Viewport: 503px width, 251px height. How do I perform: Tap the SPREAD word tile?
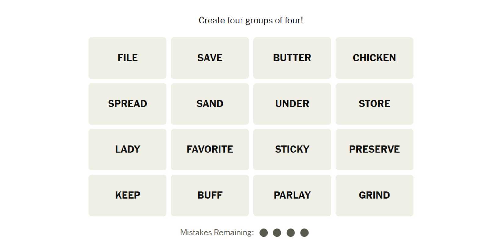coord(127,104)
